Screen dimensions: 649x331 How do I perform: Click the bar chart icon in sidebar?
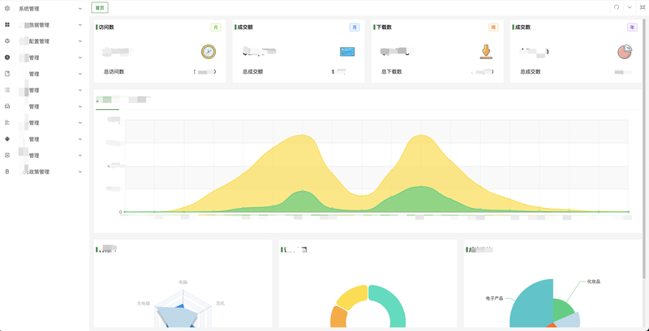pyautogui.click(x=7, y=122)
